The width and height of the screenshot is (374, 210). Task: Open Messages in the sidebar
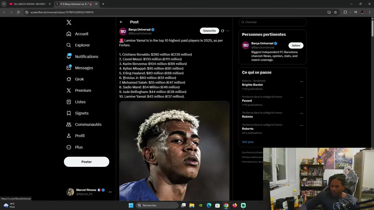pyautogui.click(x=80, y=68)
